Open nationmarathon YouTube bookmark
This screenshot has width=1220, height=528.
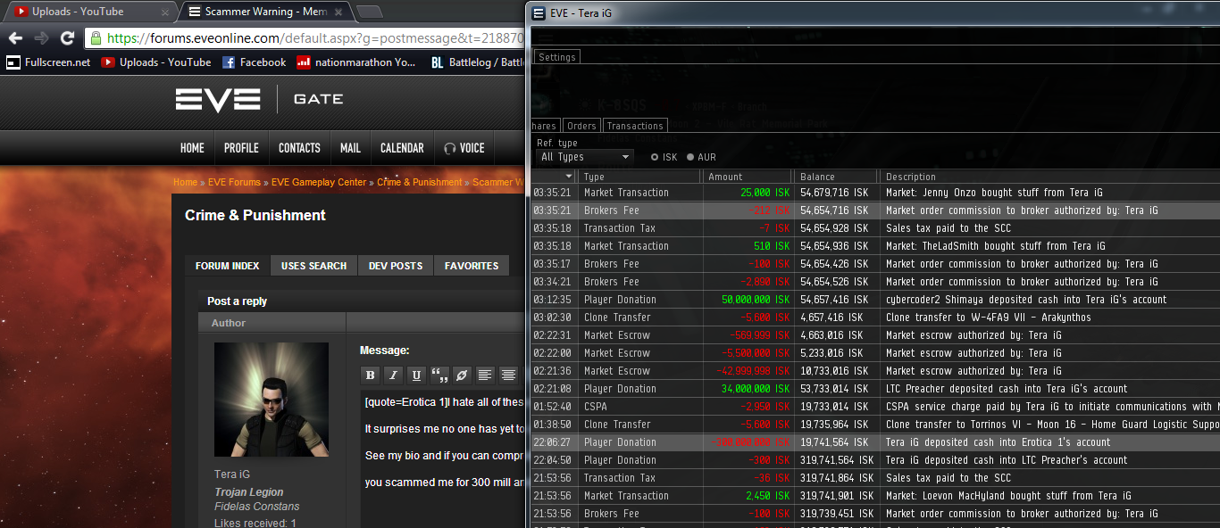(356, 62)
